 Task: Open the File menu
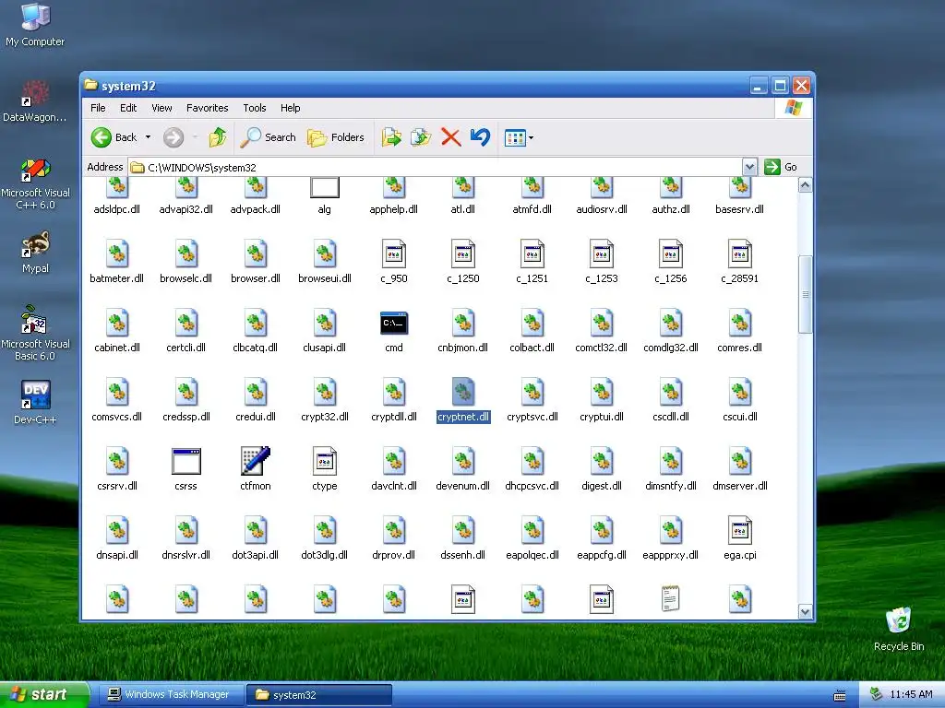click(98, 108)
